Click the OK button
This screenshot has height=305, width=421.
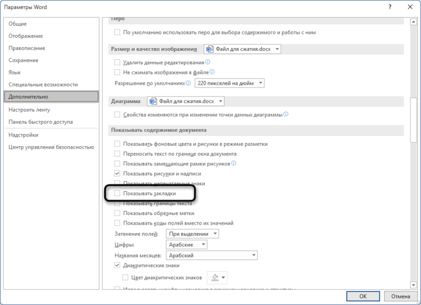[x=363, y=296]
